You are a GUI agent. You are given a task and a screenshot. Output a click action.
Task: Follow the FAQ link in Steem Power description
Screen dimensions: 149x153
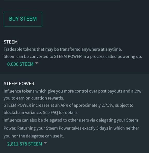(x=54, y=112)
